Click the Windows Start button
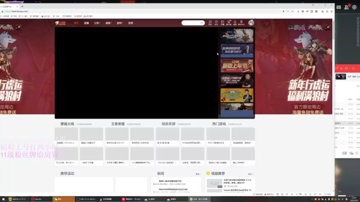This screenshot has height=202, width=360. (3, 199)
